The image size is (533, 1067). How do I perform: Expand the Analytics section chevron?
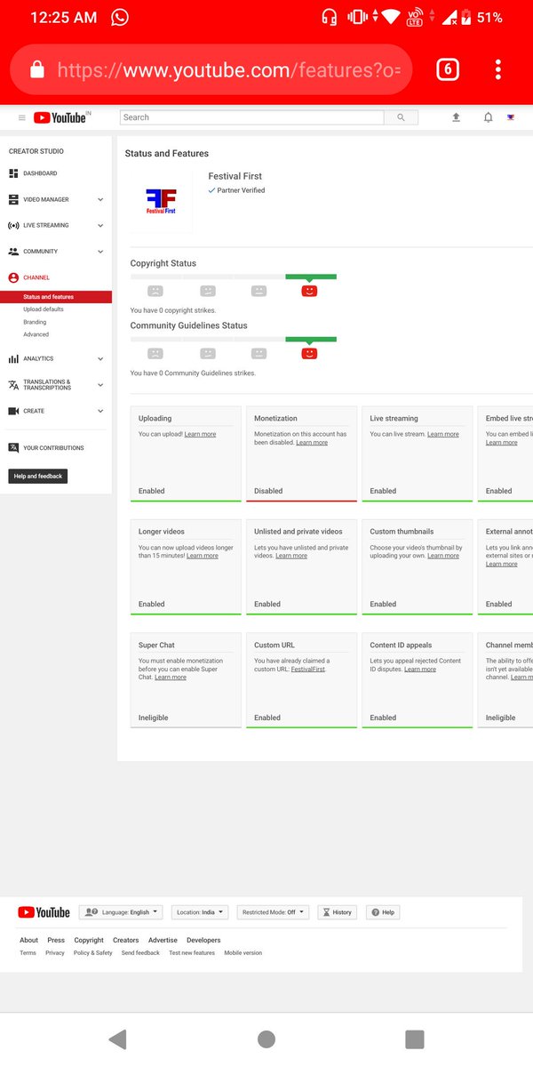coord(100,358)
